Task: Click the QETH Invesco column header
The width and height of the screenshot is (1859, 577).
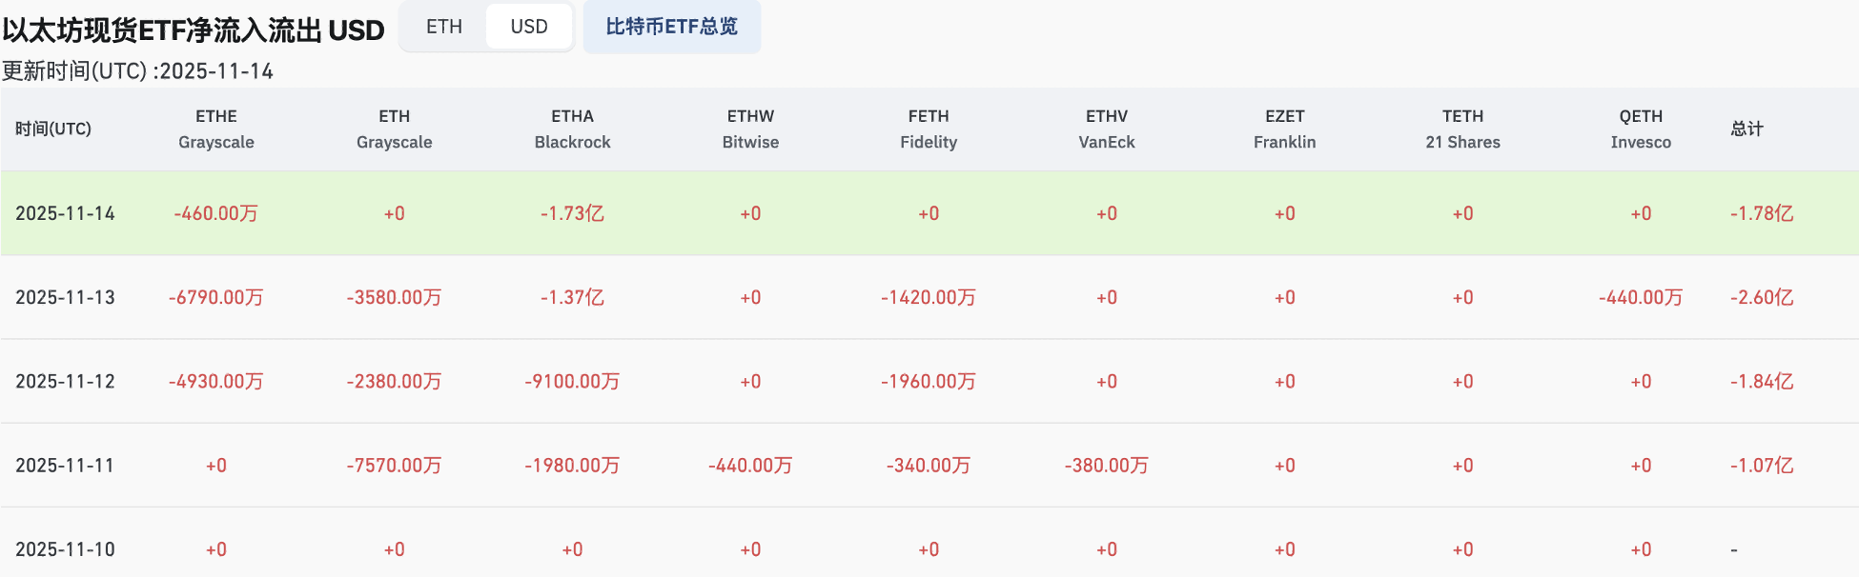Action: click(x=1641, y=129)
